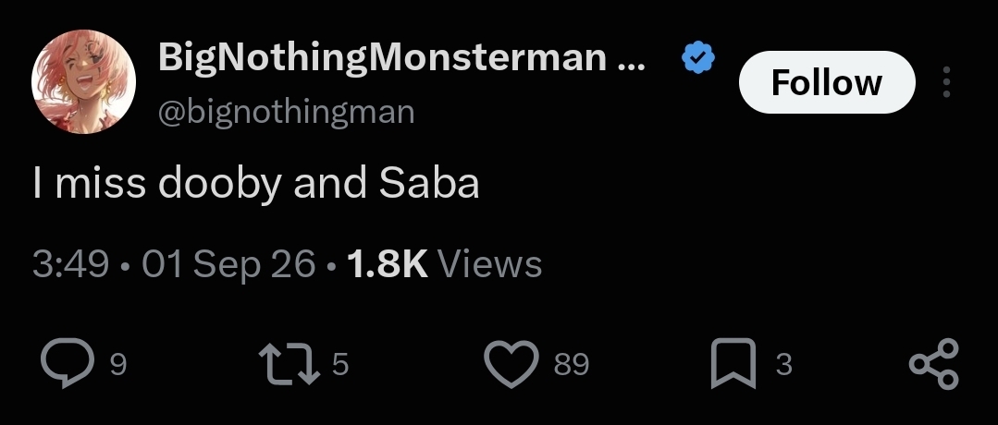
Task: Open the three-dot more options menu
Action: (x=946, y=82)
